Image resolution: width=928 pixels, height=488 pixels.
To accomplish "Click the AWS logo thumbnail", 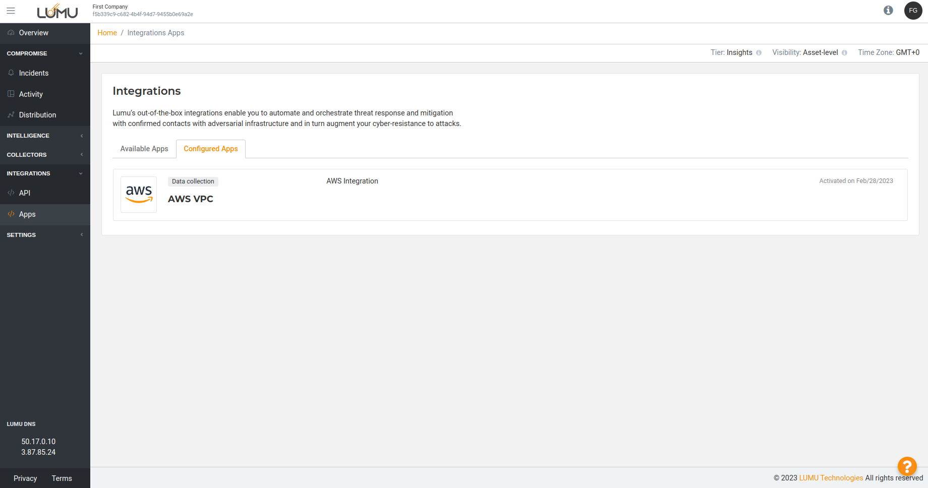I will pyautogui.click(x=139, y=195).
